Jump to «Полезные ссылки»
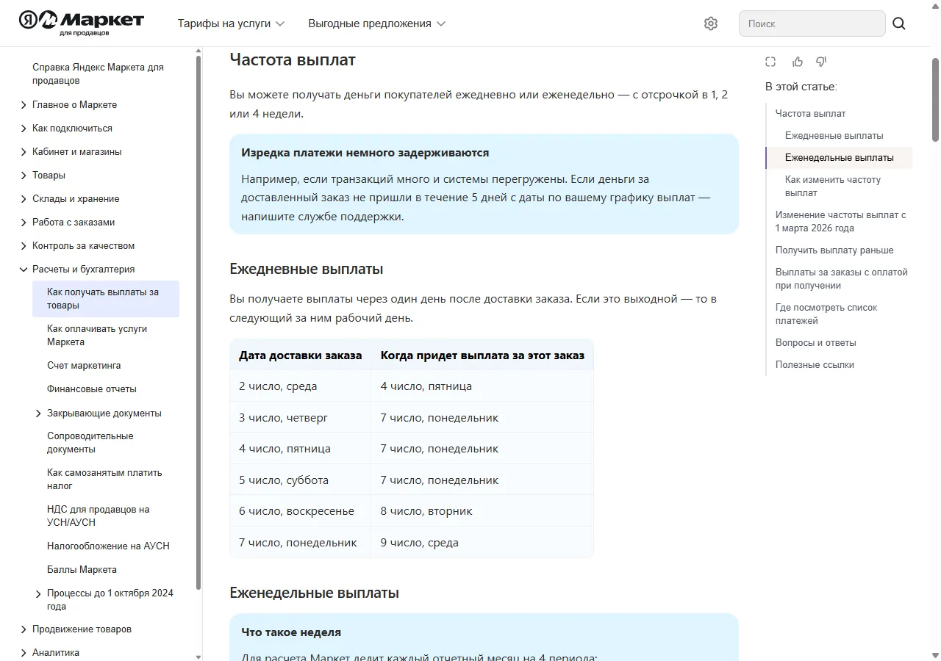The height and width of the screenshot is (661, 941). click(815, 365)
